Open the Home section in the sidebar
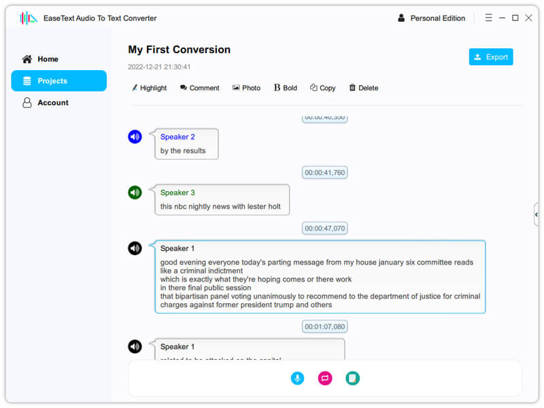 [x=48, y=59]
